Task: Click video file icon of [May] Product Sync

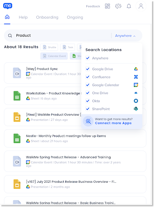Action: [17, 73]
